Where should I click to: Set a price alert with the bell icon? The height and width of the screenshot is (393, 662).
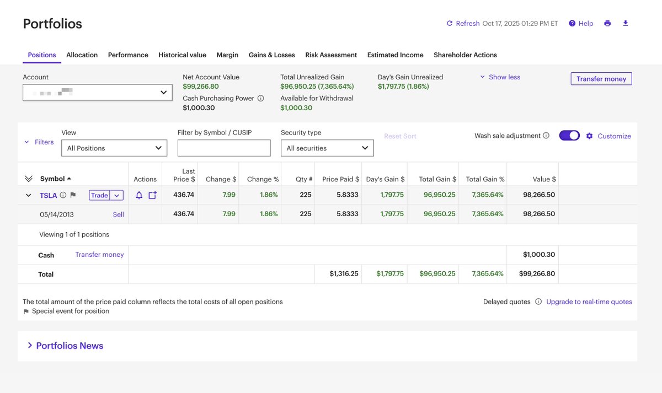tap(139, 195)
